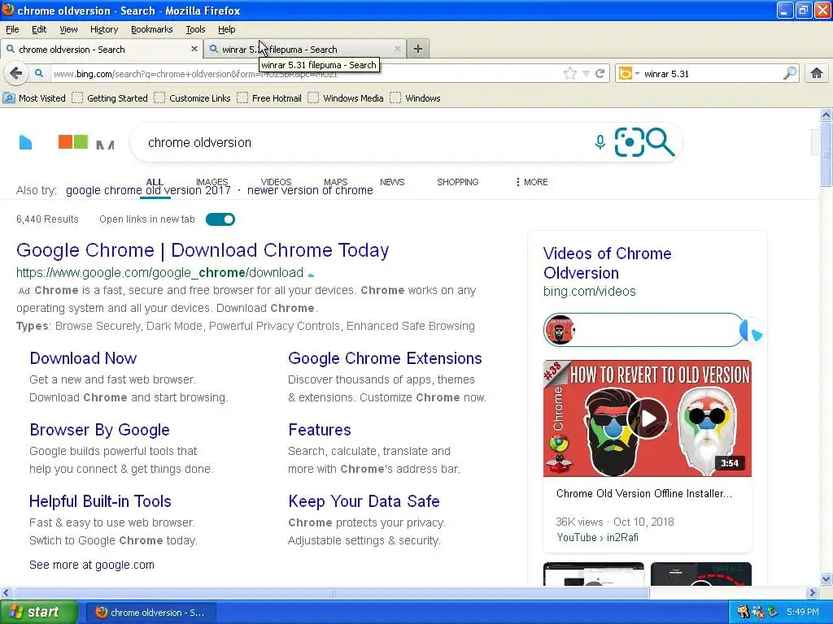Click the horizontal scrollbar thumb
The width and height of the screenshot is (833, 624).
[x=332, y=592]
